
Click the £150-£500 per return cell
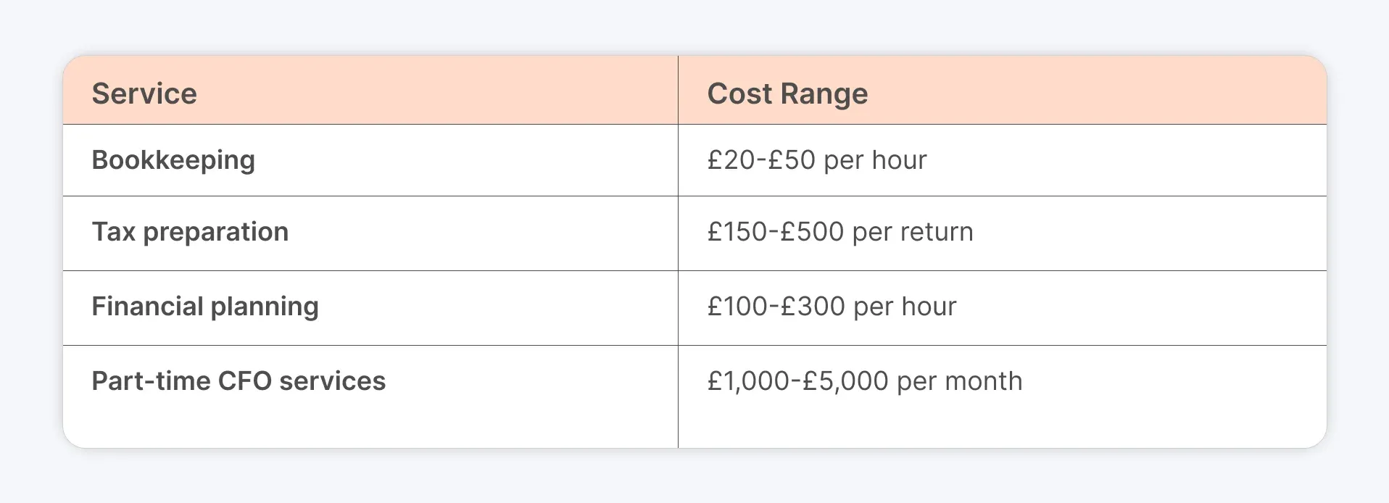point(840,232)
